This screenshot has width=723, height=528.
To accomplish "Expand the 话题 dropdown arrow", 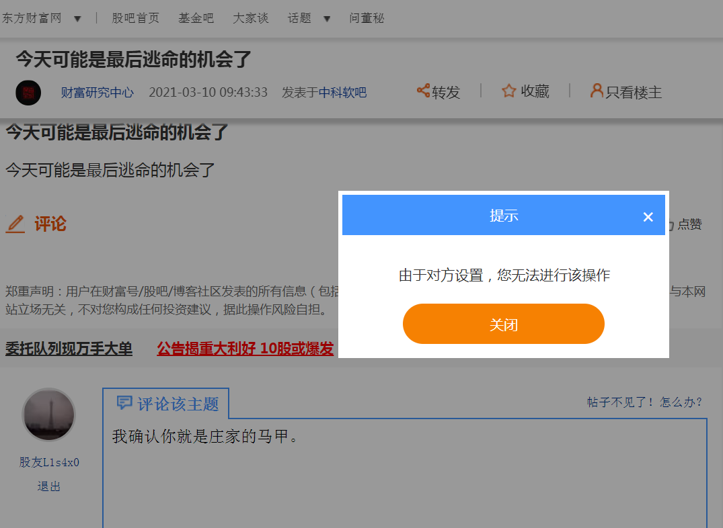I will tap(326, 19).
